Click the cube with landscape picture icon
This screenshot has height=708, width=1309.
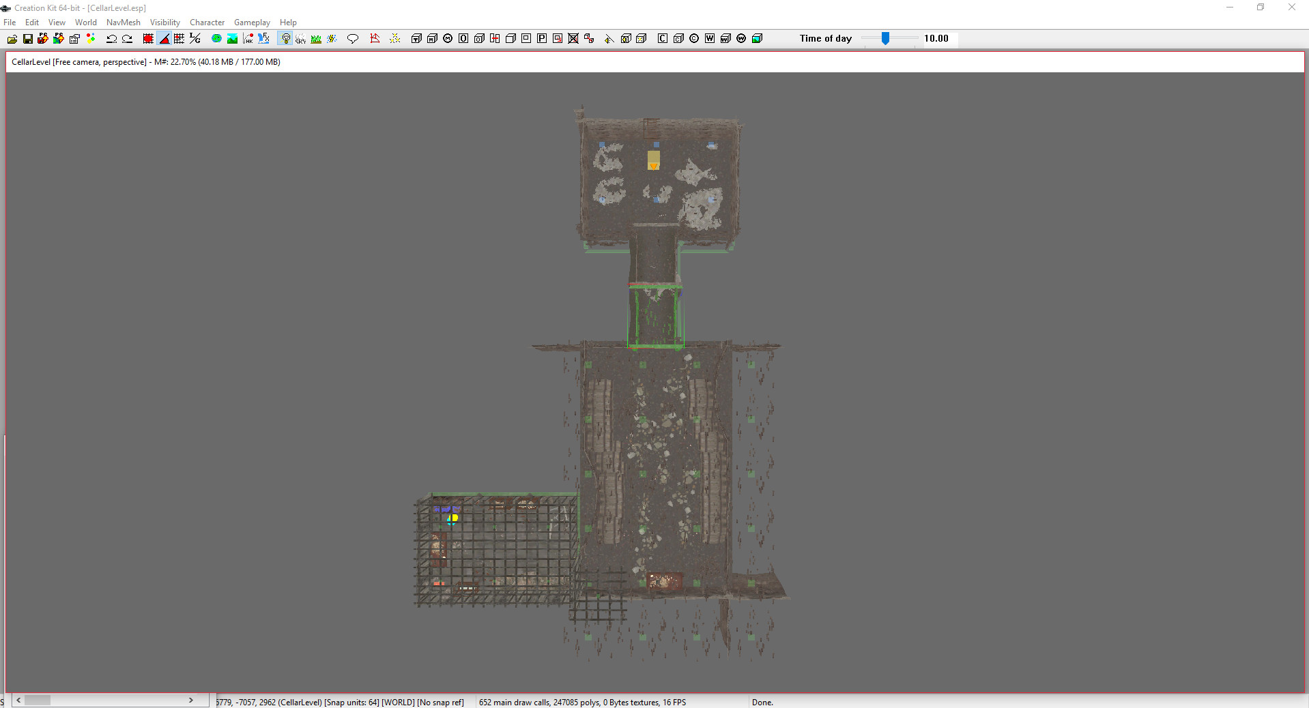(757, 39)
